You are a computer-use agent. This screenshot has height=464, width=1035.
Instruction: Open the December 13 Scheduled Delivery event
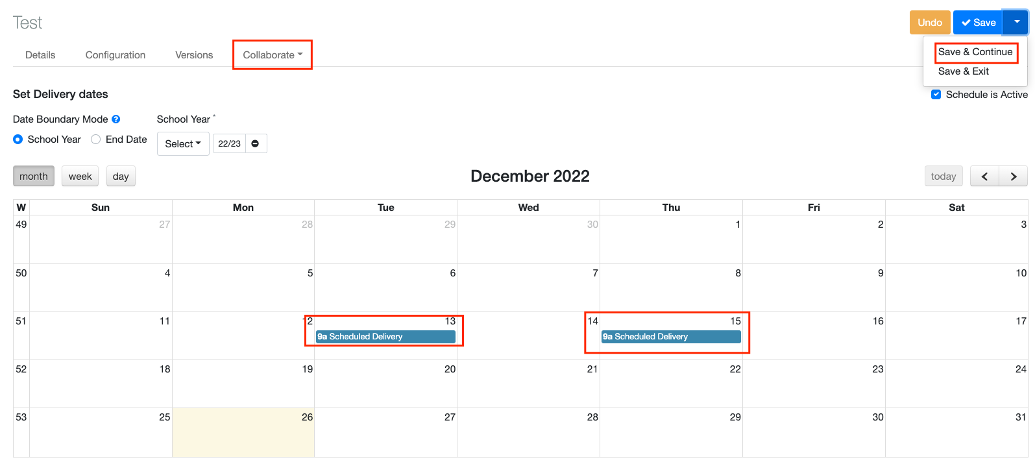[x=385, y=337]
